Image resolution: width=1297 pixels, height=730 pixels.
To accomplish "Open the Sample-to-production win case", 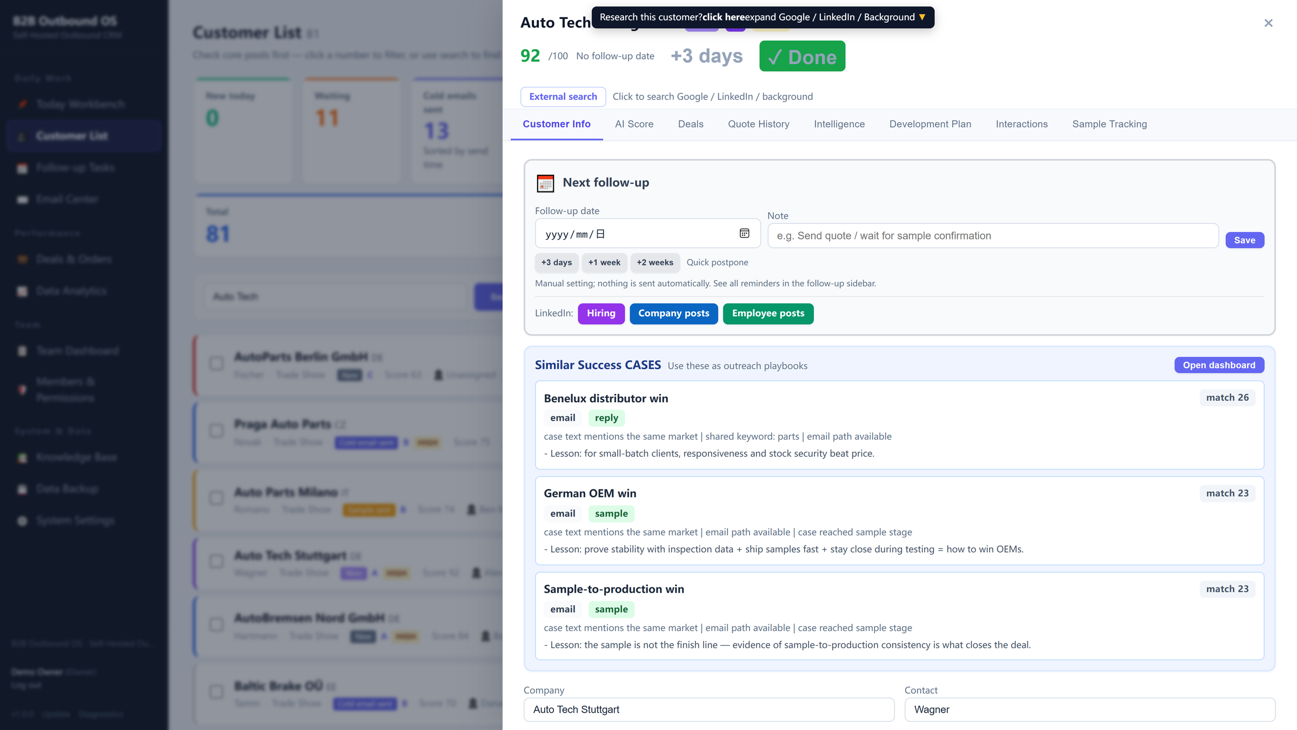I will click(x=899, y=616).
